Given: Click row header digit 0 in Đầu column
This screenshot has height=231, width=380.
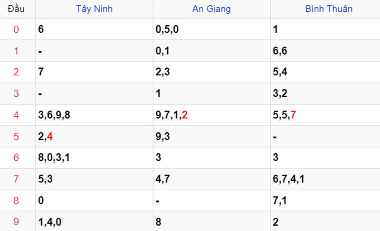Looking at the screenshot, I should click(x=16, y=29).
